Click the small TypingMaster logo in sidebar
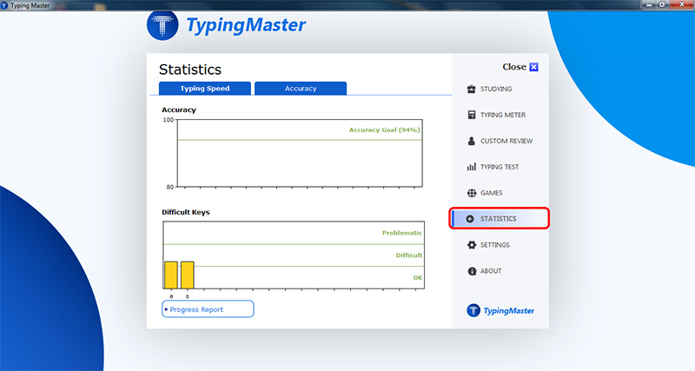The height and width of the screenshot is (371, 695). click(x=500, y=311)
